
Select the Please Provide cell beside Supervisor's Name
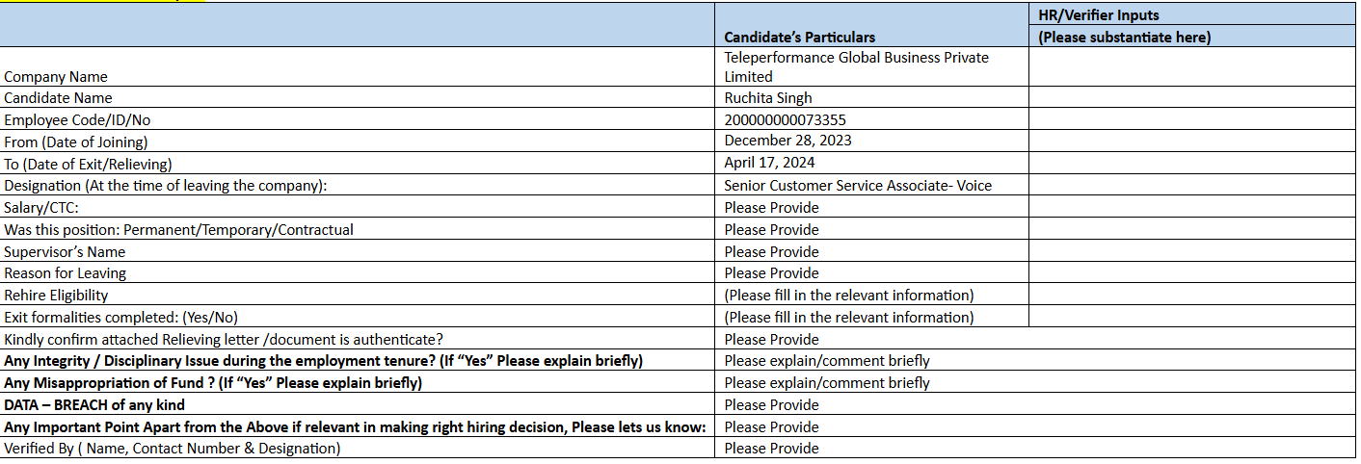click(771, 252)
